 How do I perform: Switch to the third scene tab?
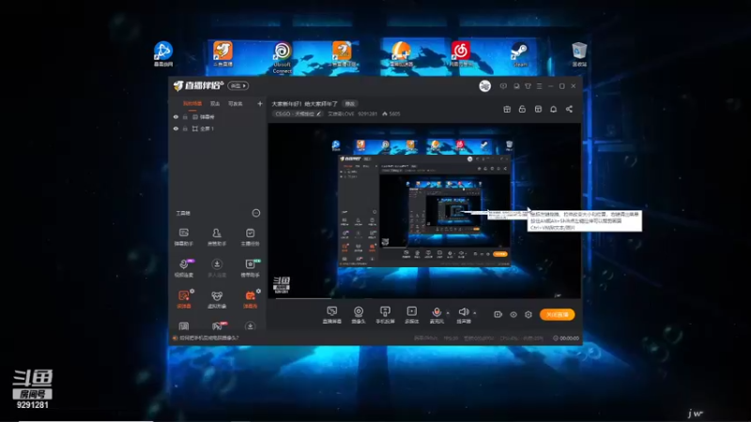(236, 103)
